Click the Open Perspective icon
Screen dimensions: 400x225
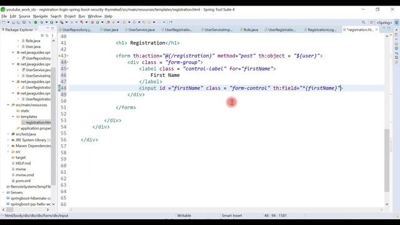(372, 22)
